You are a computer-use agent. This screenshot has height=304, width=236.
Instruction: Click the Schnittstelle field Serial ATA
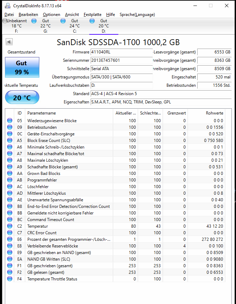(x=121, y=69)
